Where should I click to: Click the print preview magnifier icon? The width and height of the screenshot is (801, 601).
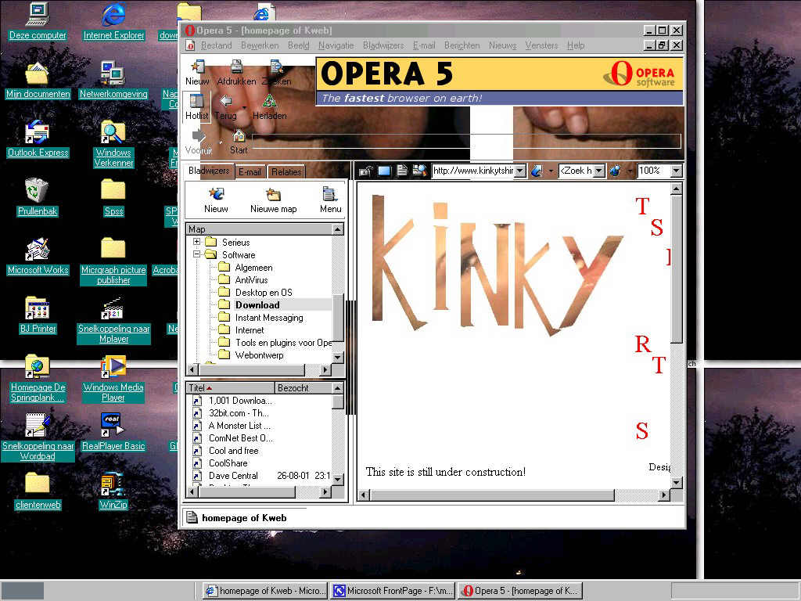click(x=419, y=171)
